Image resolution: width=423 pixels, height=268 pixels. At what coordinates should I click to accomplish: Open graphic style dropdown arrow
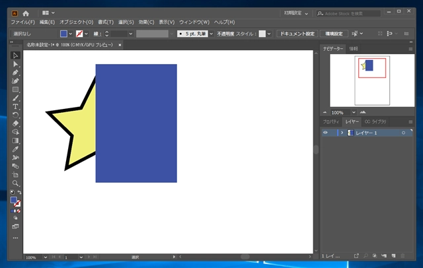pos(269,34)
